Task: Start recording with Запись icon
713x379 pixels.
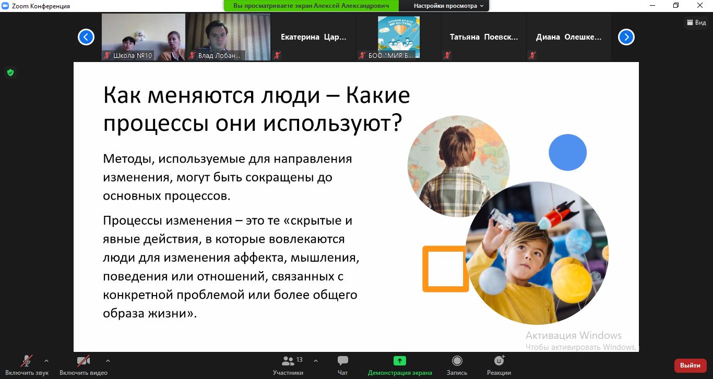Action: click(457, 361)
